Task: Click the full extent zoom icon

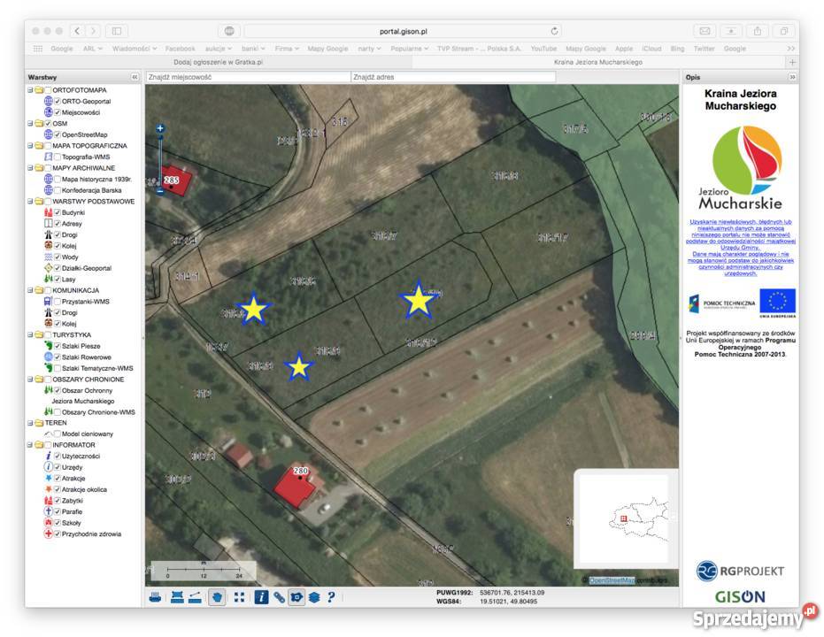Action: coord(239,597)
